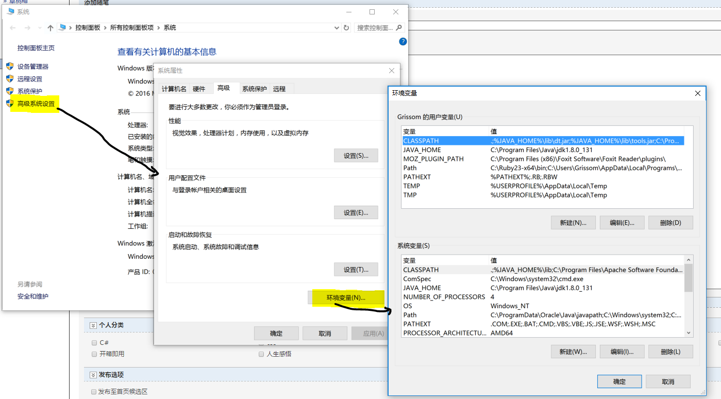Click 删除(L) for system variables
This screenshot has width=721, height=399.
[x=670, y=352]
